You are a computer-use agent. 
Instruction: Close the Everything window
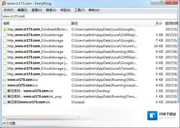172,2
